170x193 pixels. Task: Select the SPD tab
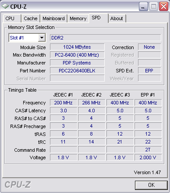[x=99, y=18]
